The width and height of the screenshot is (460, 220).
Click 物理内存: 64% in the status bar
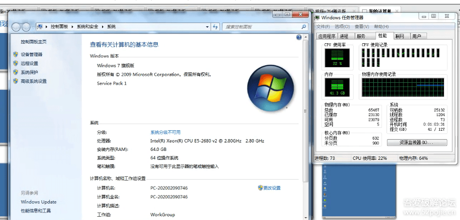413,158
